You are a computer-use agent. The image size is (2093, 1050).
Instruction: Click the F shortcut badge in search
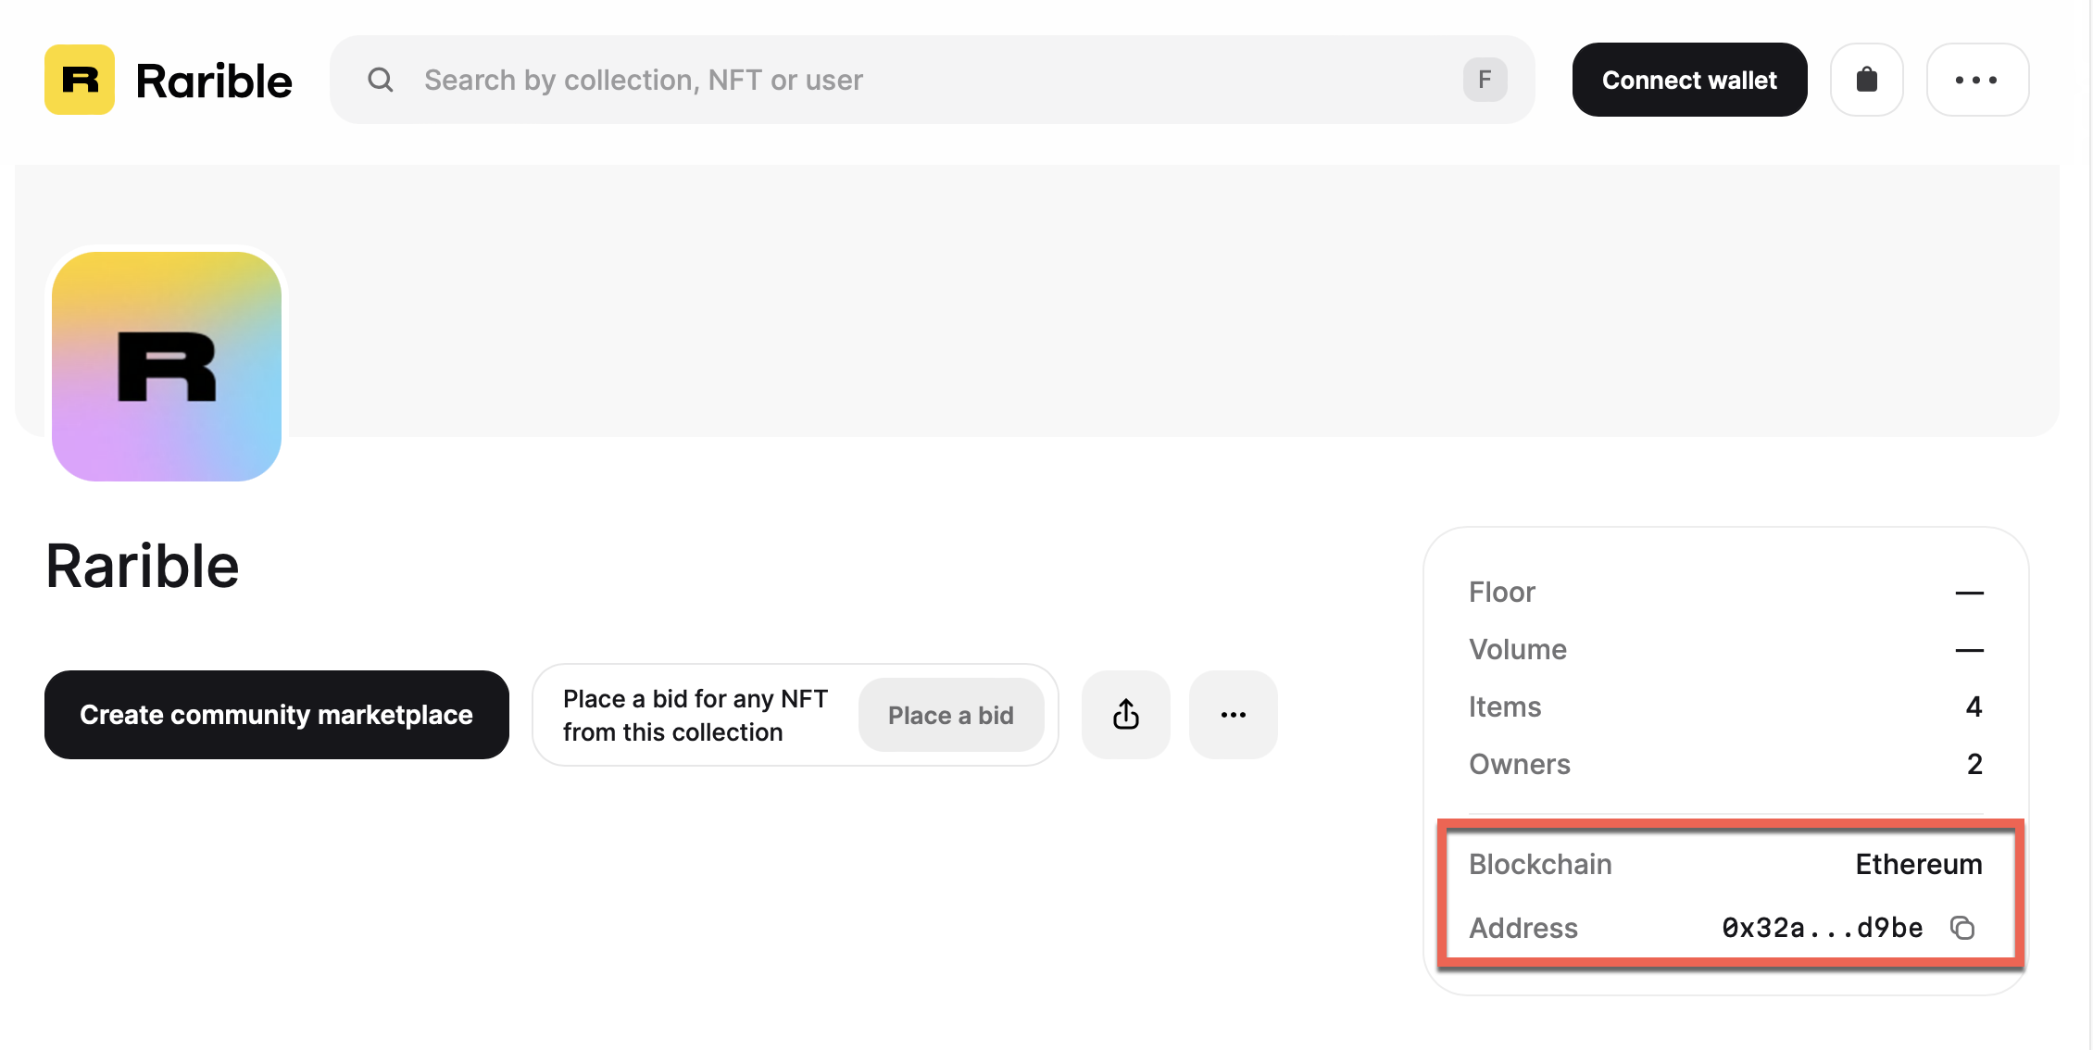point(1485,80)
